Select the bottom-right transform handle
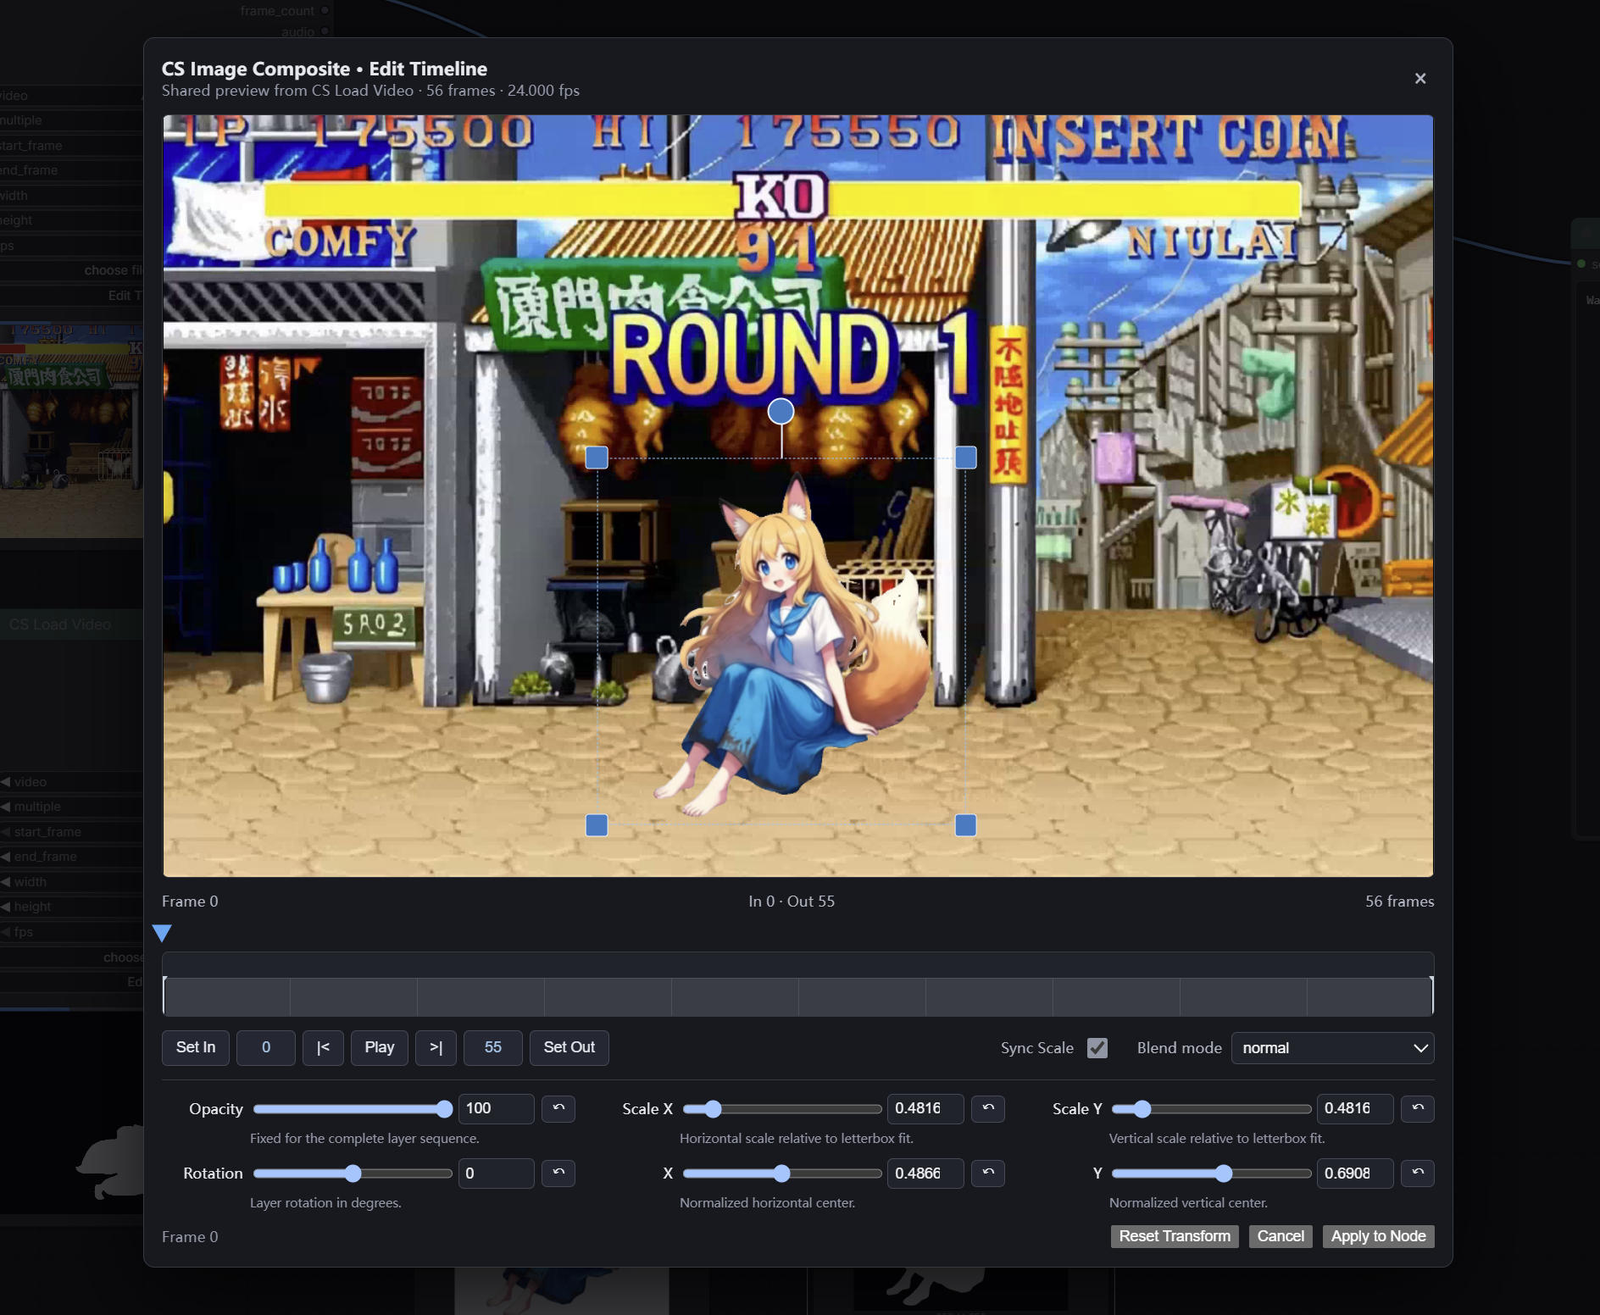Screen dimensions: 1600x1315 965,825
